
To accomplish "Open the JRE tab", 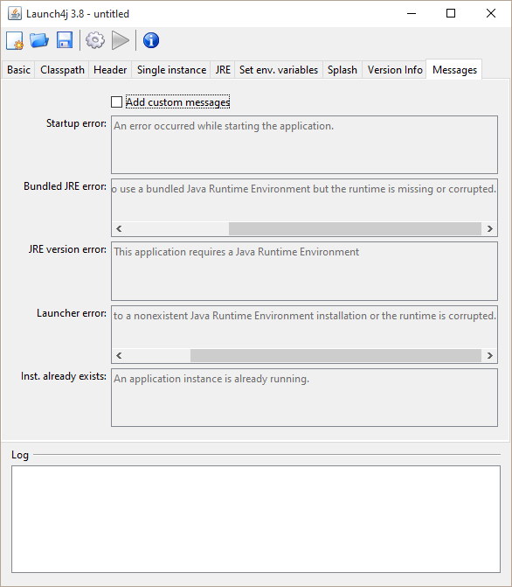I will pos(223,70).
